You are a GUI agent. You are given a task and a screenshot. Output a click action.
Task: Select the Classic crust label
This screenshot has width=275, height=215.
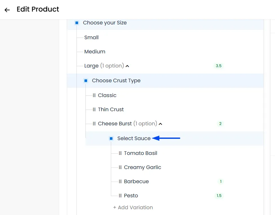tap(107, 95)
